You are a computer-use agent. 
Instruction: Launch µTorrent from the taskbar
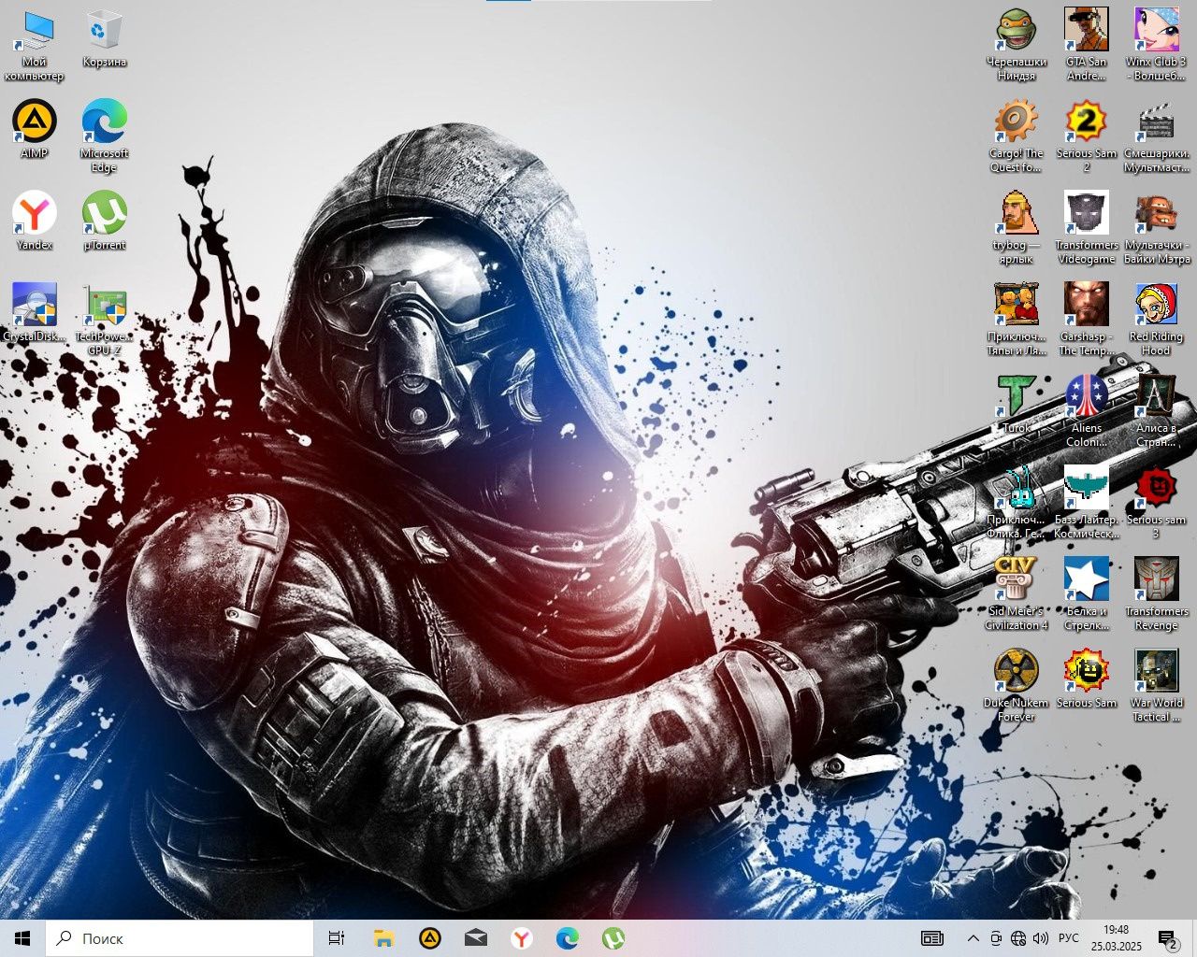pos(613,938)
